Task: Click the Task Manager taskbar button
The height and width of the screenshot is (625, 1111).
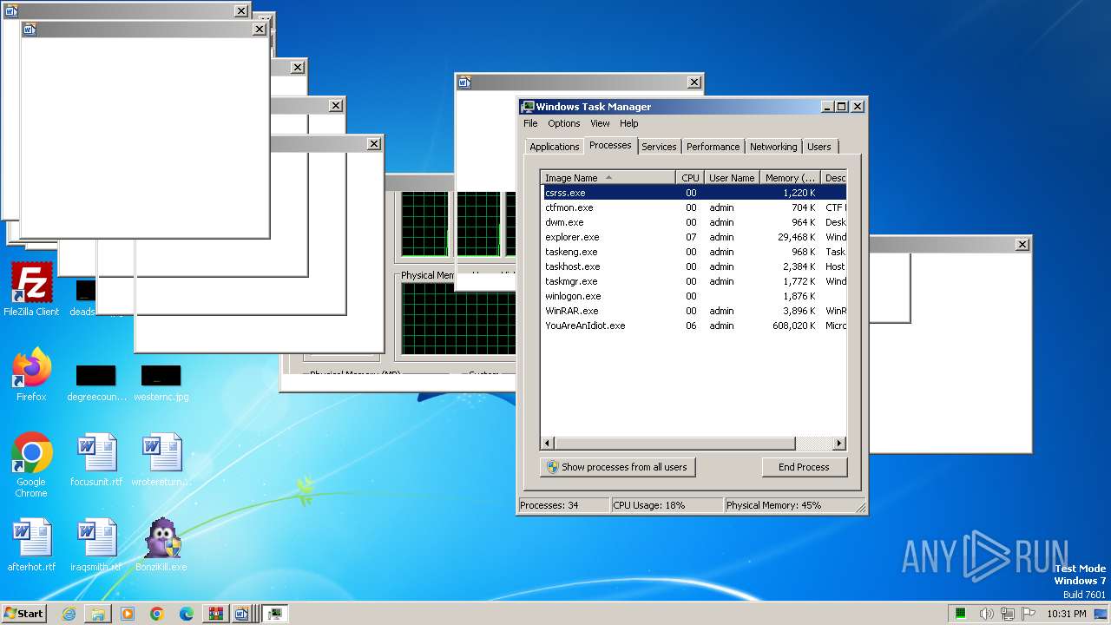Action: [x=275, y=614]
